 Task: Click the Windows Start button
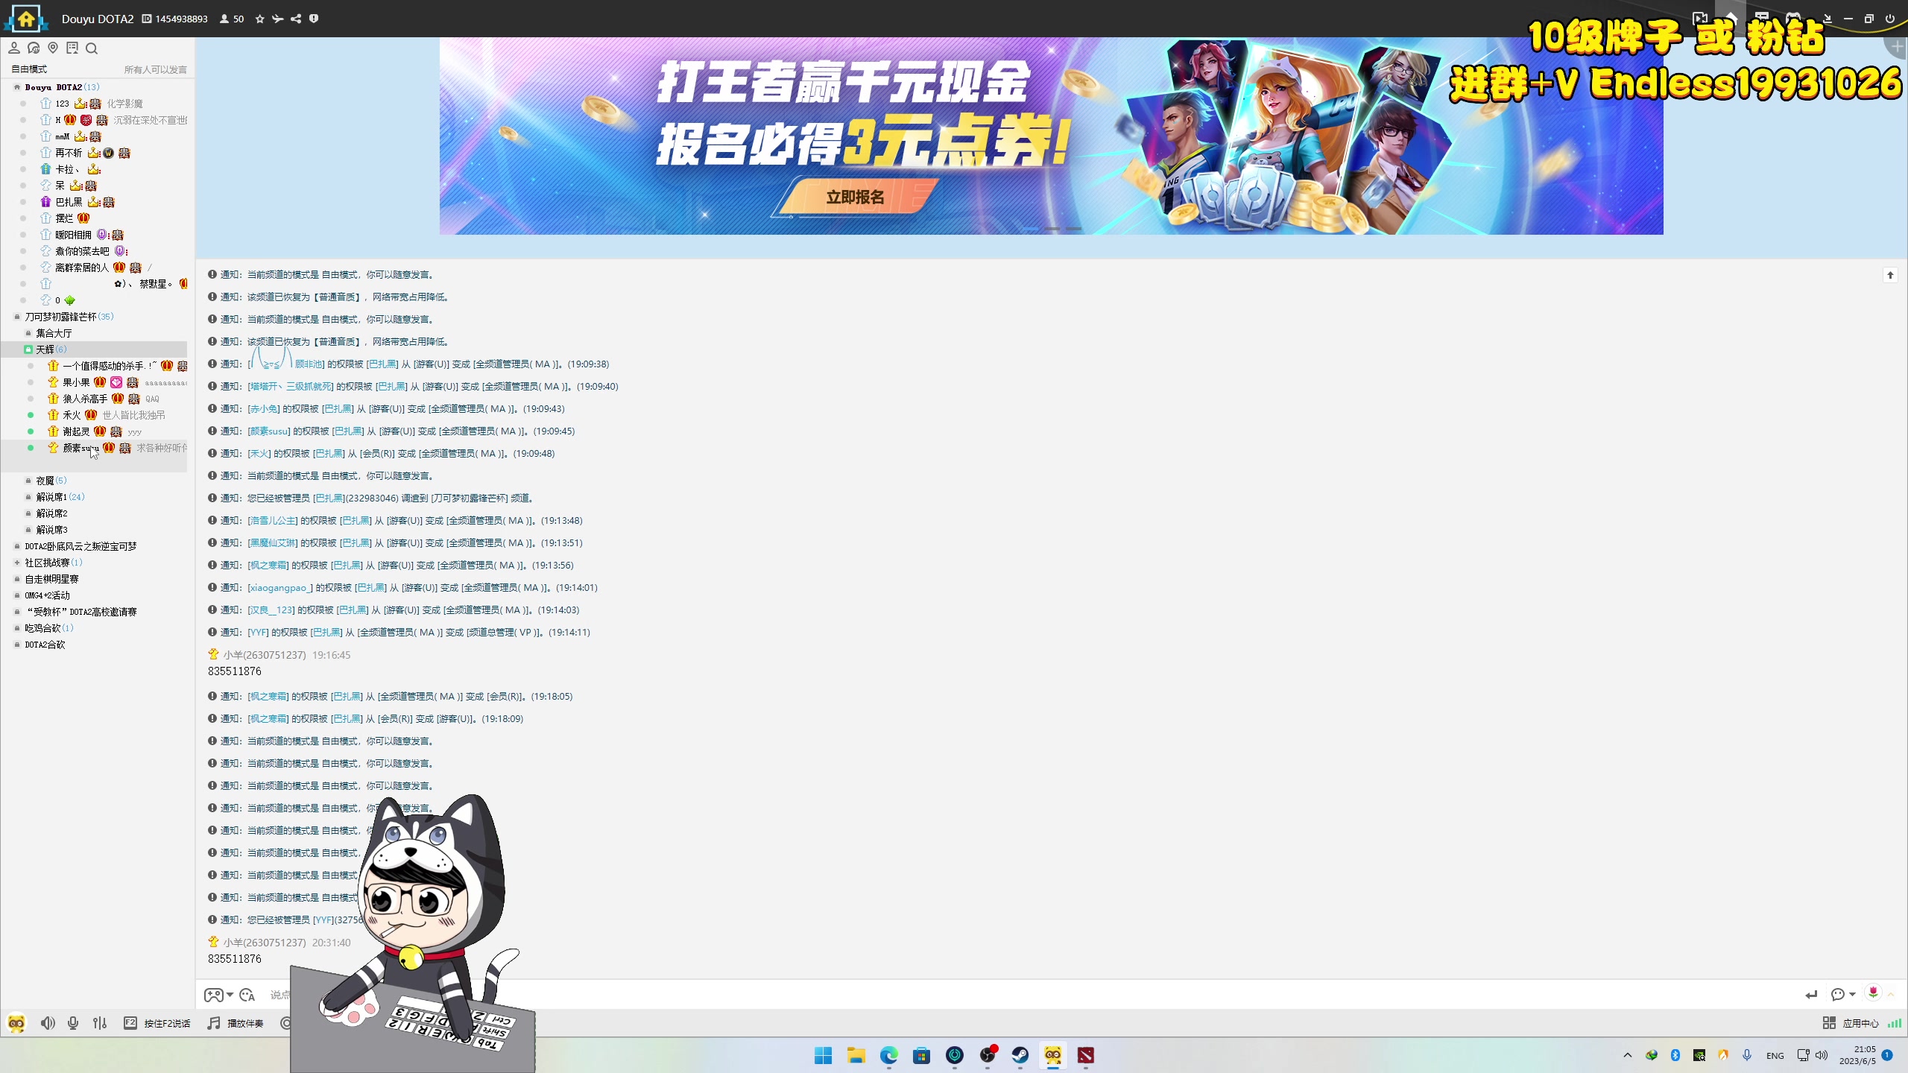823,1055
